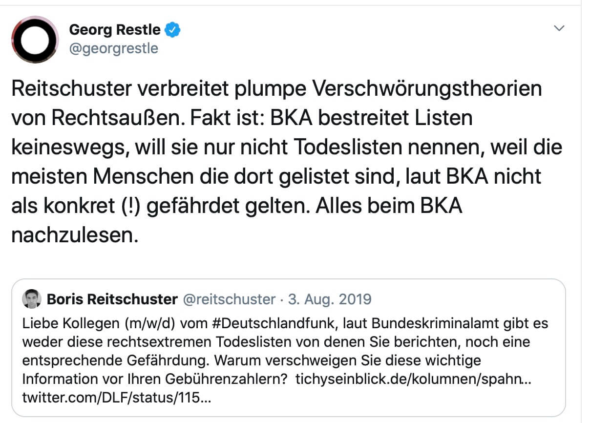Open the twitter.com/DLF/status link

point(117,398)
